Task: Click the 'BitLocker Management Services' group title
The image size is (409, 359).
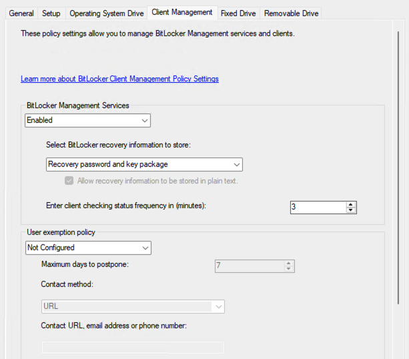Action: pos(78,105)
